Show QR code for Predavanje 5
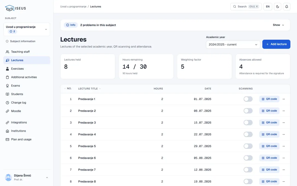 269,146
